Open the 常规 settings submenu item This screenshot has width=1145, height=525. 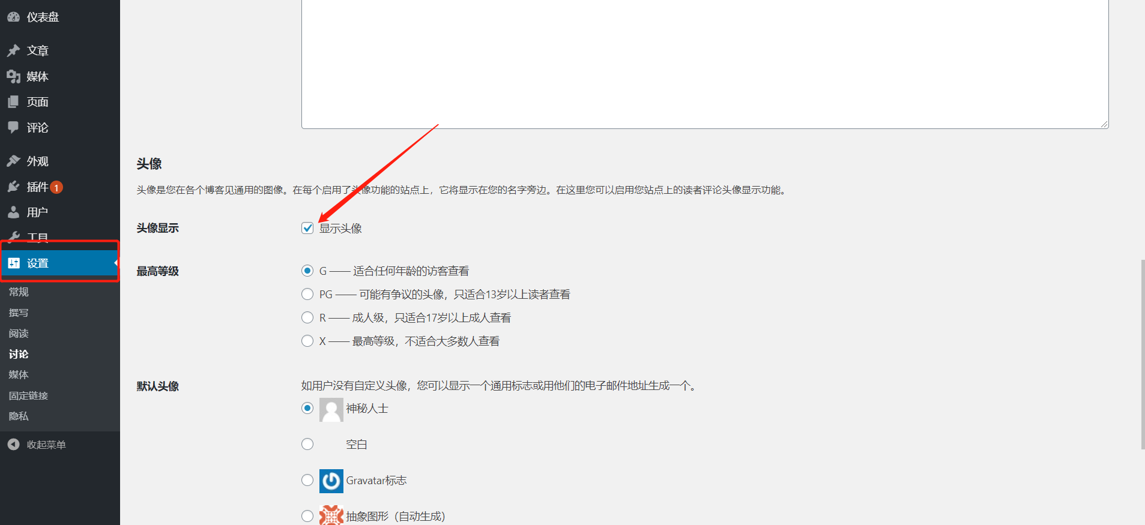click(19, 292)
